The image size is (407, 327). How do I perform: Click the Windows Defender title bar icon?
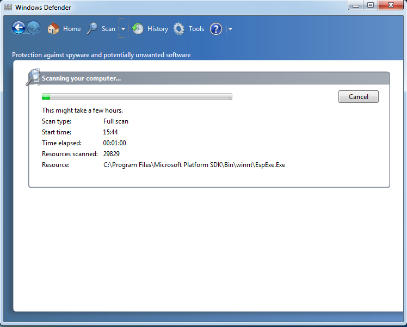tap(8, 8)
